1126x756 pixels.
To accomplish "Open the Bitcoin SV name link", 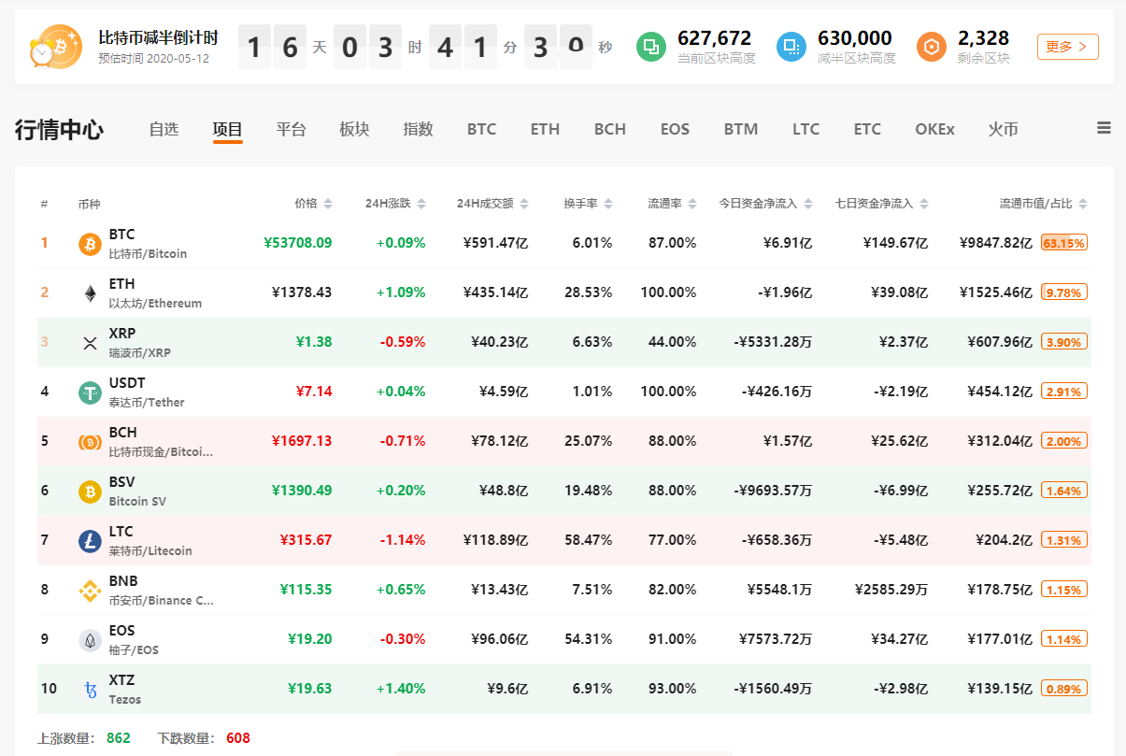I will 137,501.
